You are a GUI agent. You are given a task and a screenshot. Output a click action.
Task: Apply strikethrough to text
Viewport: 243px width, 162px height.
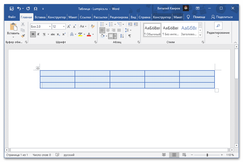(53, 34)
